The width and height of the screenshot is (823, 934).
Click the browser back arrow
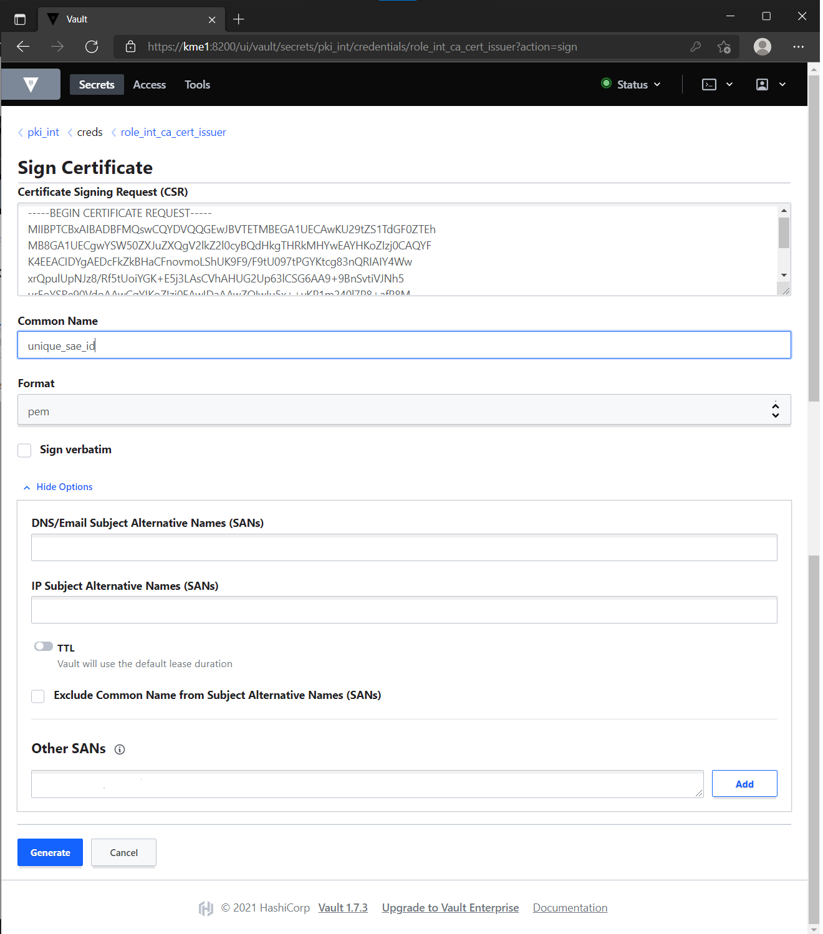pyautogui.click(x=23, y=47)
